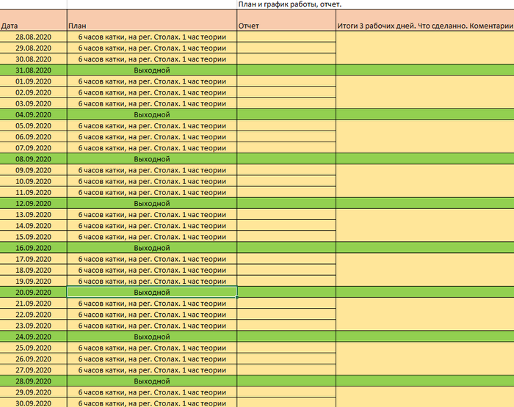Select date cell 17.09.2020
This screenshot has height=407, width=514.
coord(34,260)
